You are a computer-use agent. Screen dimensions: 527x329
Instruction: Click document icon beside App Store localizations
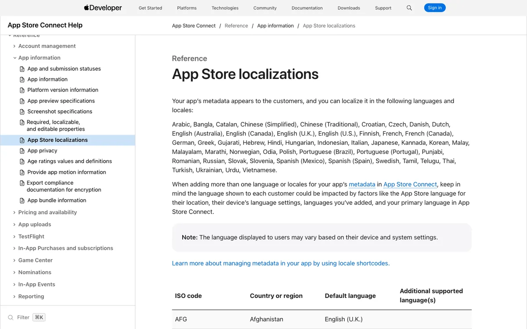22,140
